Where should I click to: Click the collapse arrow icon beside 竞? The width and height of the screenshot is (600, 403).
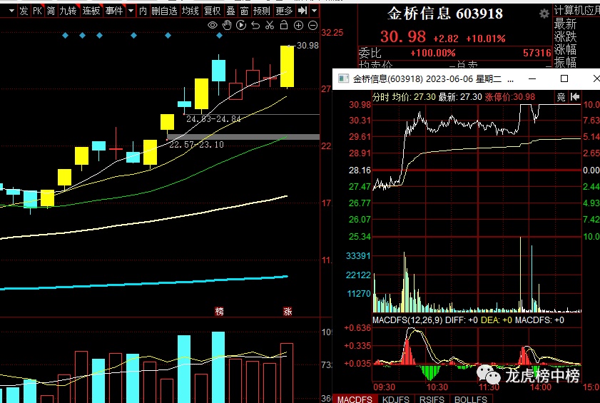576,97
